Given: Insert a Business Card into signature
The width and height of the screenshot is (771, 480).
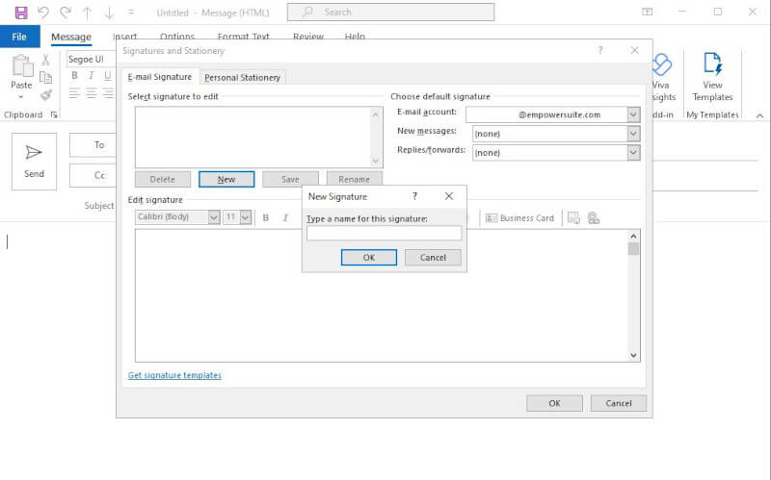Looking at the screenshot, I should pyautogui.click(x=519, y=218).
